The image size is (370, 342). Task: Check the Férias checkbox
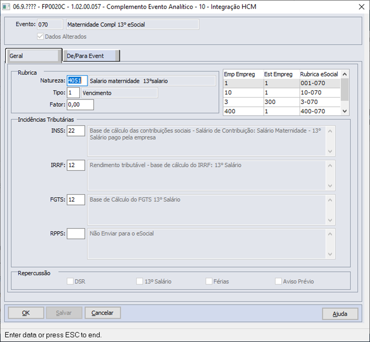[x=209, y=281]
